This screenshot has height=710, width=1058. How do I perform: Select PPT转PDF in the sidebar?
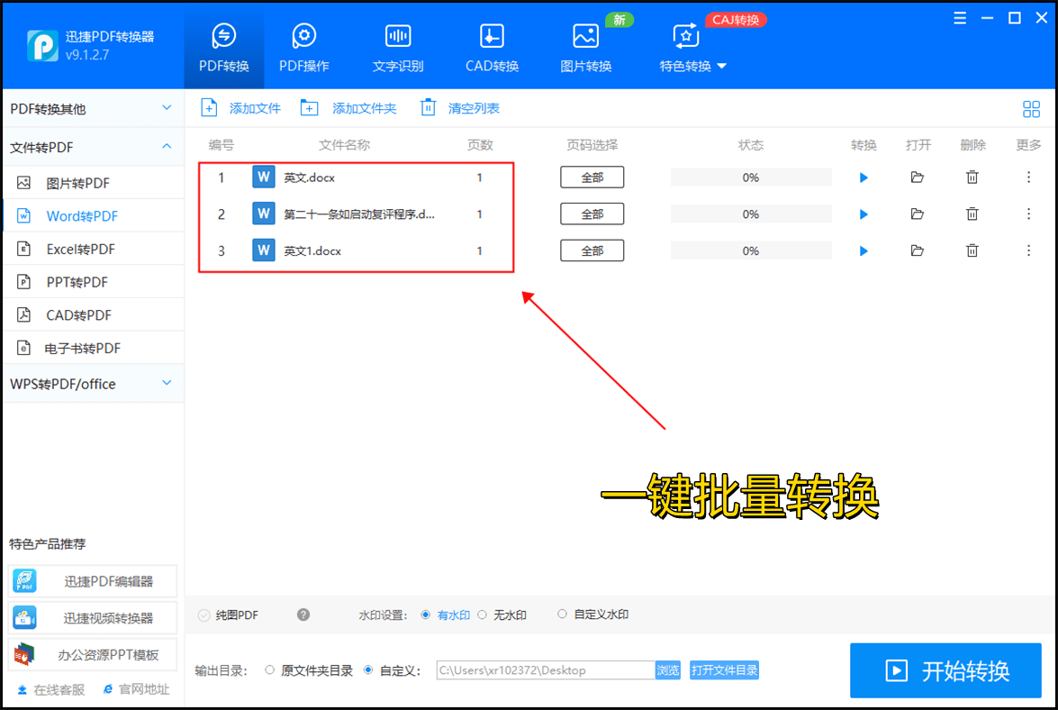[x=93, y=282]
